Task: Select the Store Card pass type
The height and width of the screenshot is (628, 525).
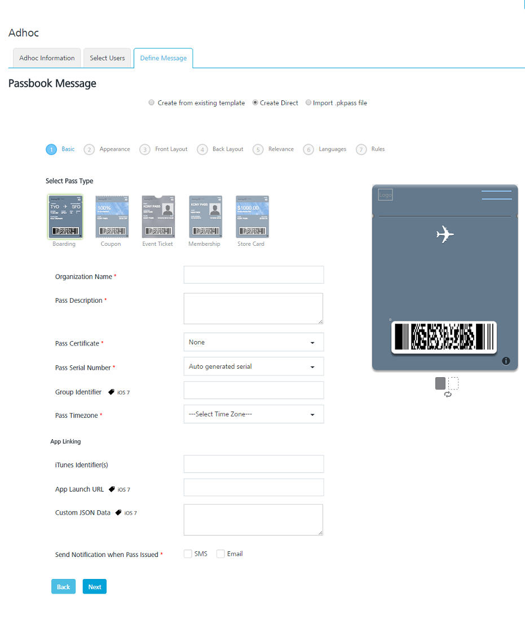Action: coord(252,216)
